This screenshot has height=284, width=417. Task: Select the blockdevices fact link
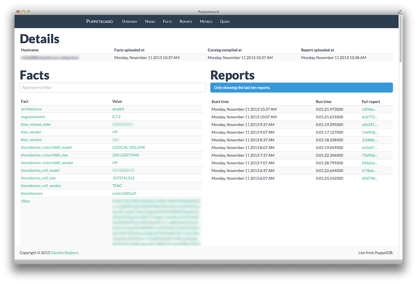[32, 194]
